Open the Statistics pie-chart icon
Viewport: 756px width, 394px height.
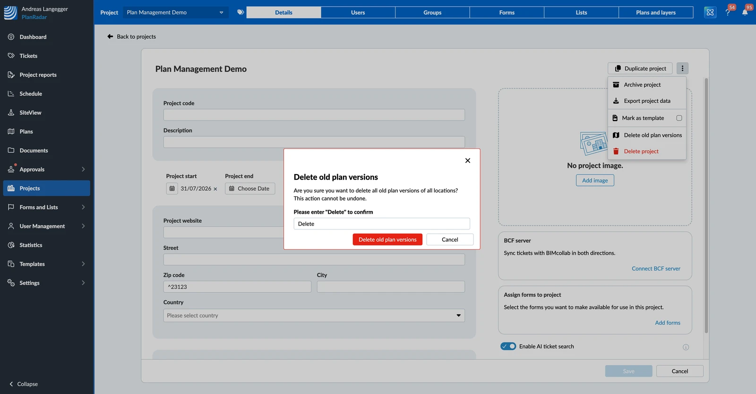tap(11, 245)
